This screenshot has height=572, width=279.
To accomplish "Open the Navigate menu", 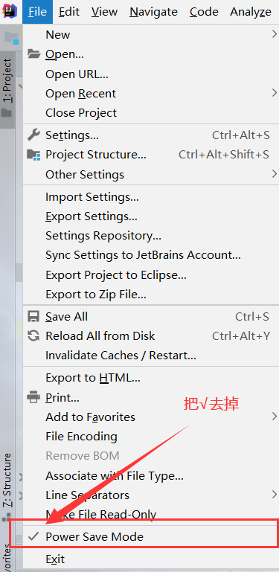I will [153, 12].
